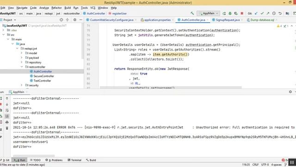Toggle soft-wrap in the Run console
This screenshot has height=167, width=296.
point(7,110)
